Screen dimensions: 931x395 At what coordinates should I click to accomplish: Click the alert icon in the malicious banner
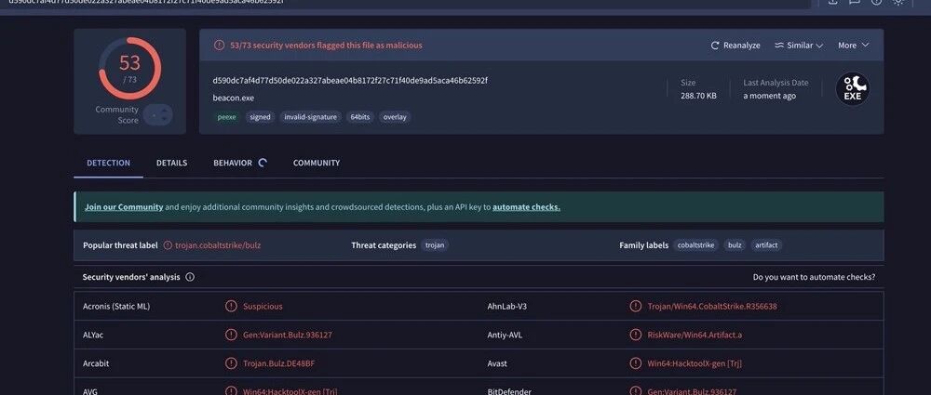(219, 45)
